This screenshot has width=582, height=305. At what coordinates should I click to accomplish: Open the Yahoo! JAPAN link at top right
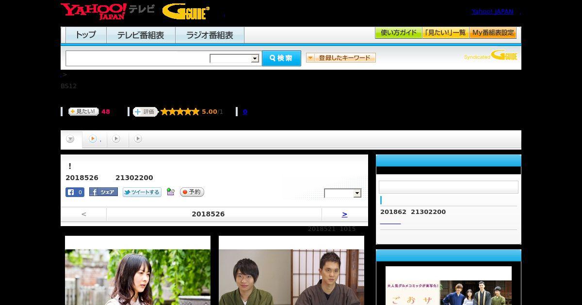(x=492, y=12)
